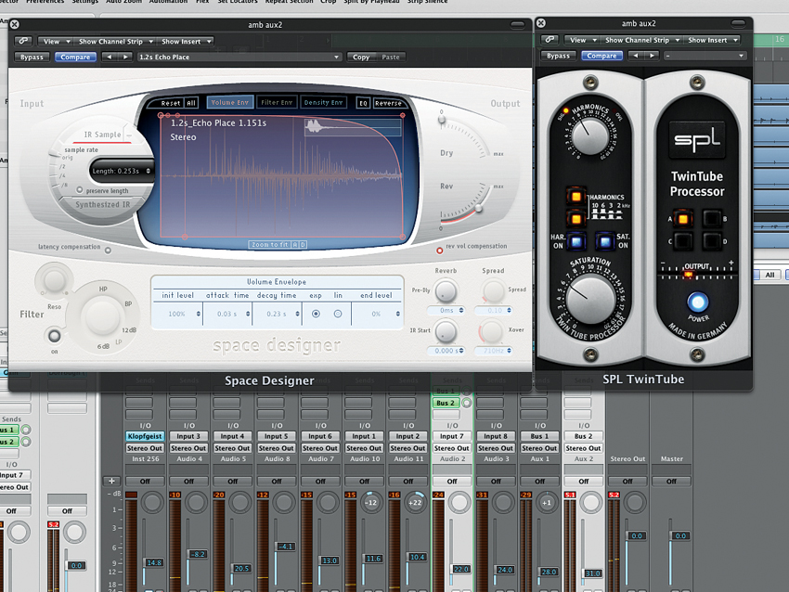Click the Spread knob in Space Designer

click(493, 291)
